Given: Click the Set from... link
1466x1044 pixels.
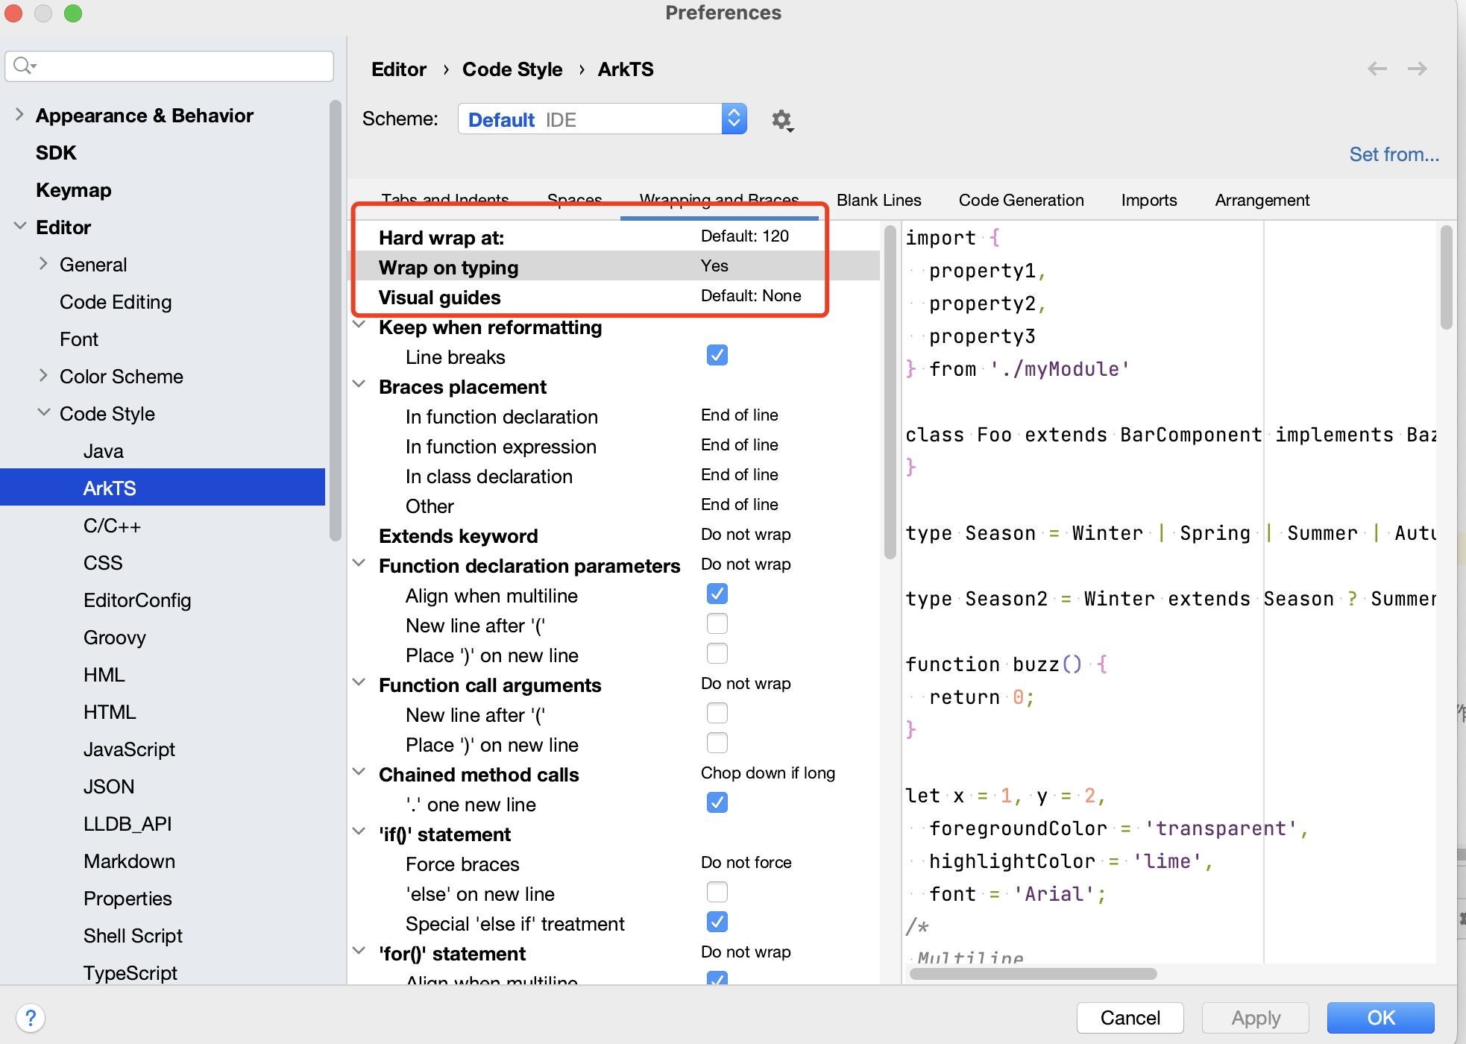Looking at the screenshot, I should point(1394,154).
